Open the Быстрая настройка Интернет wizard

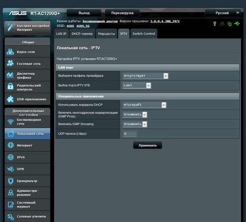coord(27,28)
